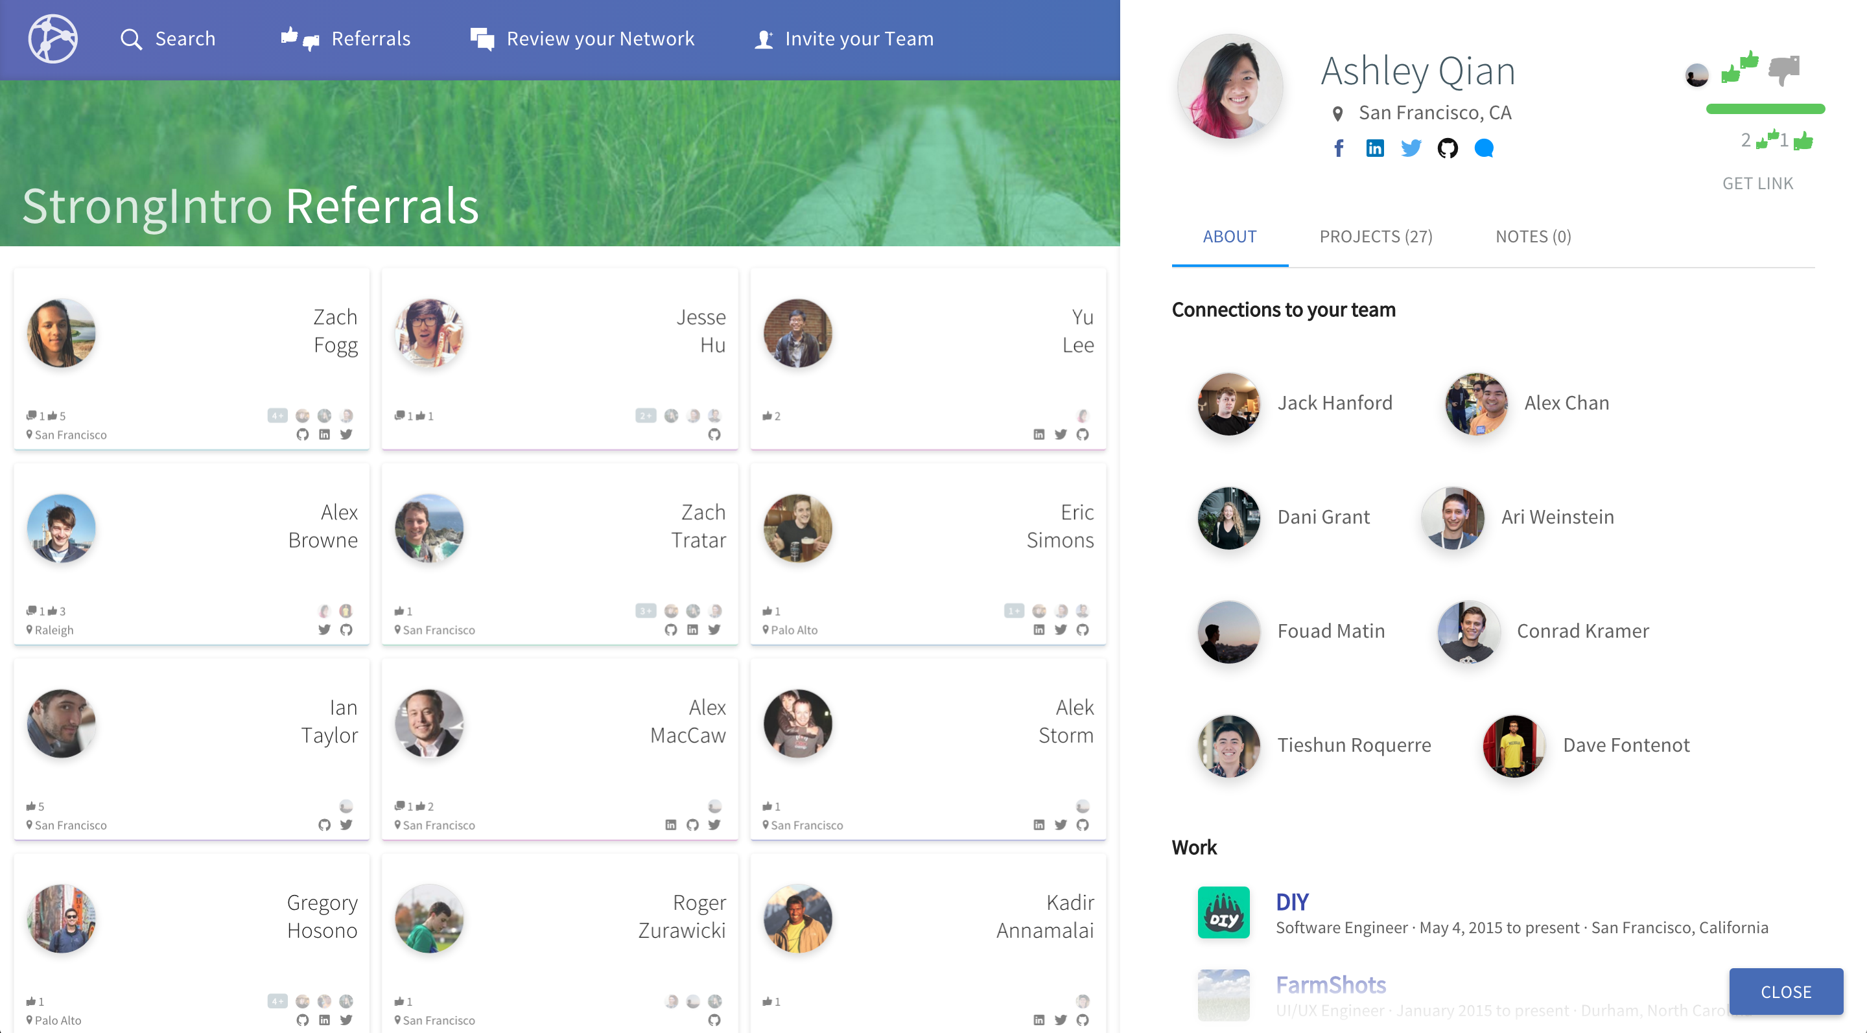Click the StrongIntro logo icon

(x=52, y=38)
